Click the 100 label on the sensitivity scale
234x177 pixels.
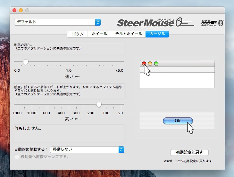pyautogui.click(x=106, y=113)
